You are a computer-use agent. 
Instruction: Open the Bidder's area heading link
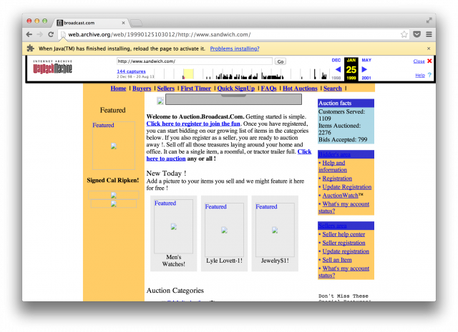point(334,154)
